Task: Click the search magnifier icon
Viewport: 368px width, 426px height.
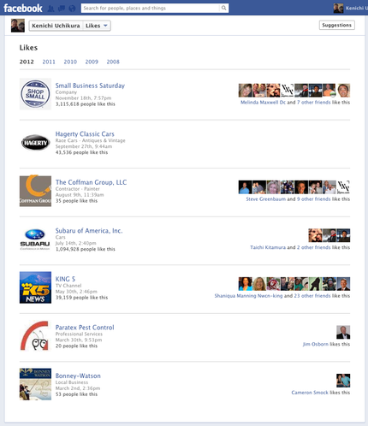Action: point(224,8)
